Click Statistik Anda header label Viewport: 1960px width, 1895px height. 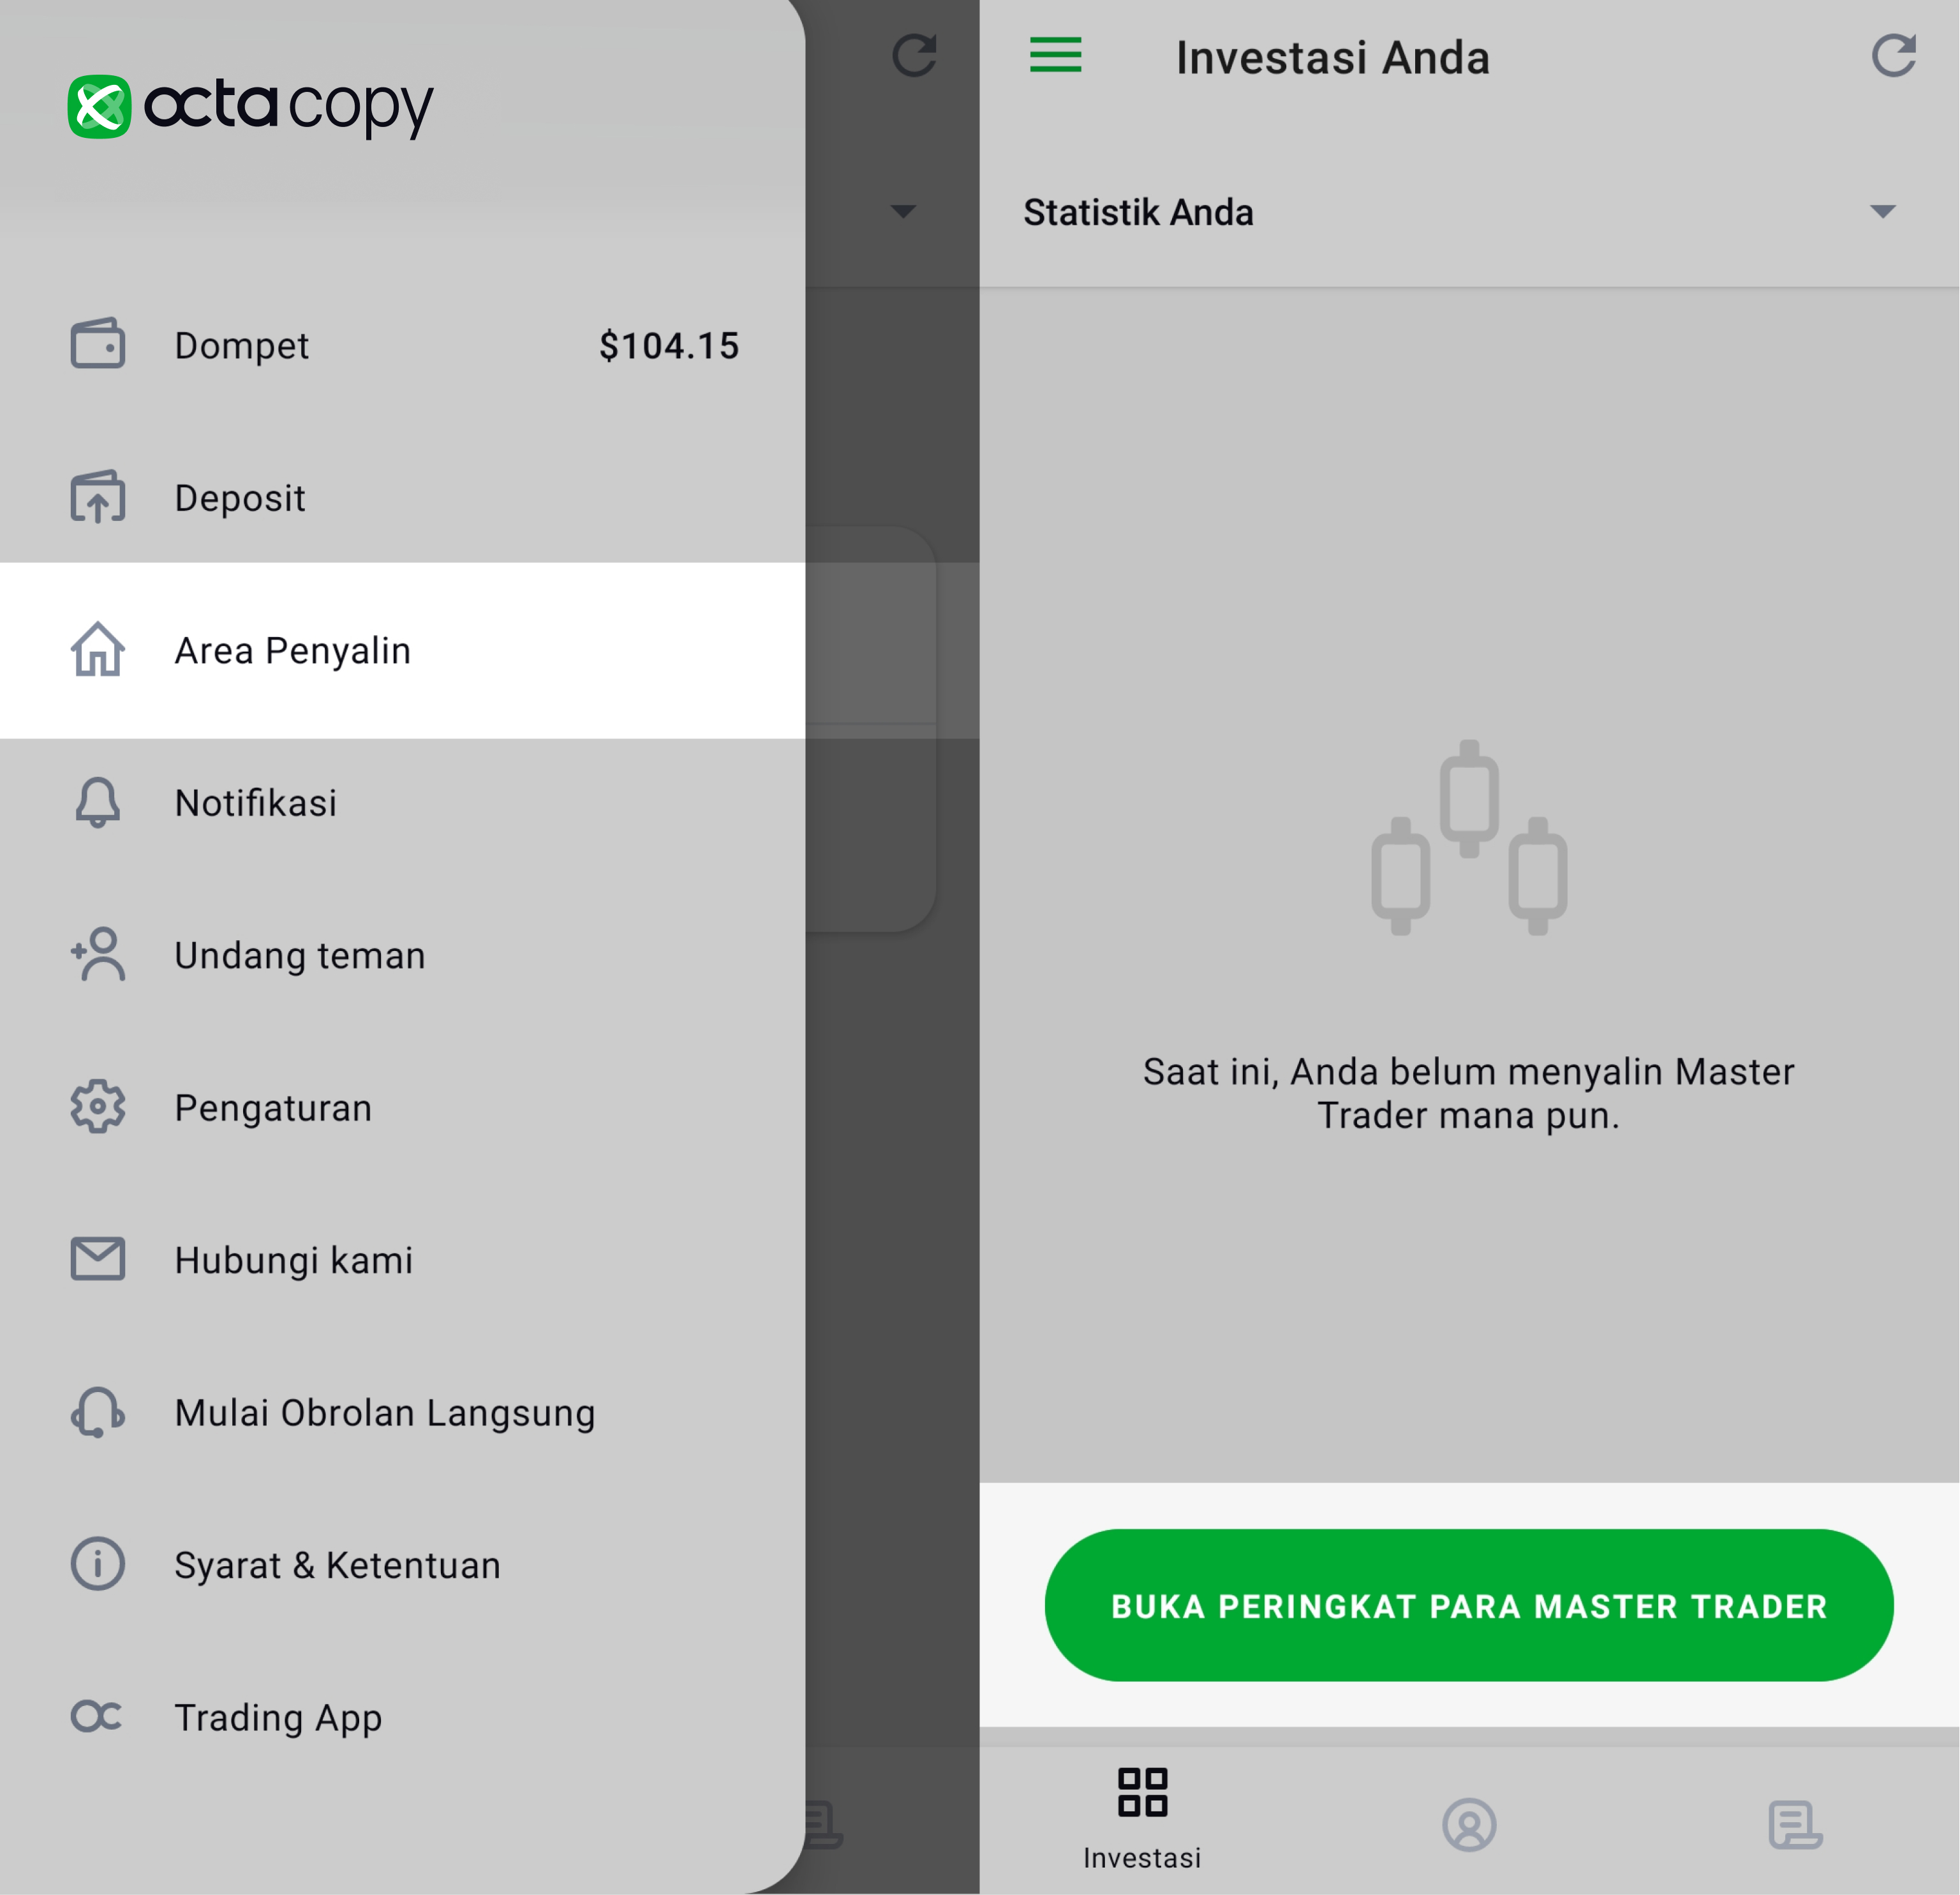(1138, 212)
